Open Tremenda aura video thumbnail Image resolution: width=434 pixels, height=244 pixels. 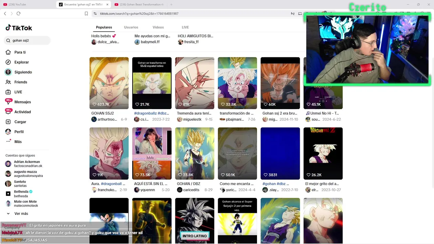[195, 83]
